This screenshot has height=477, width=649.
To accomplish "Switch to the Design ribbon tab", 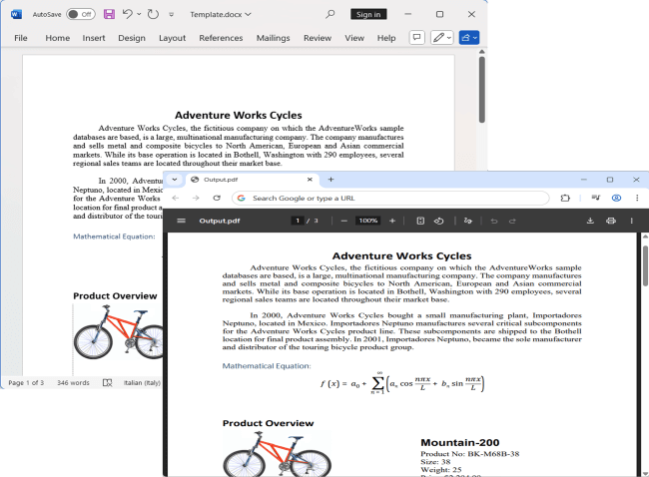I will coord(132,38).
